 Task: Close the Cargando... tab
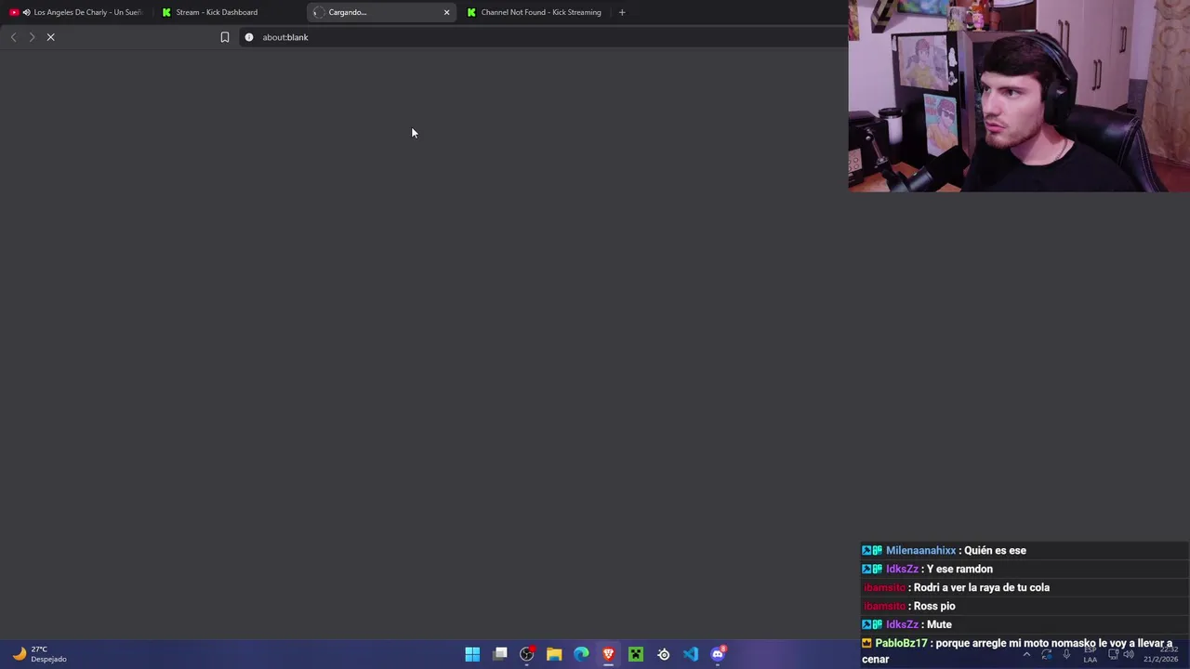pos(446,12)
